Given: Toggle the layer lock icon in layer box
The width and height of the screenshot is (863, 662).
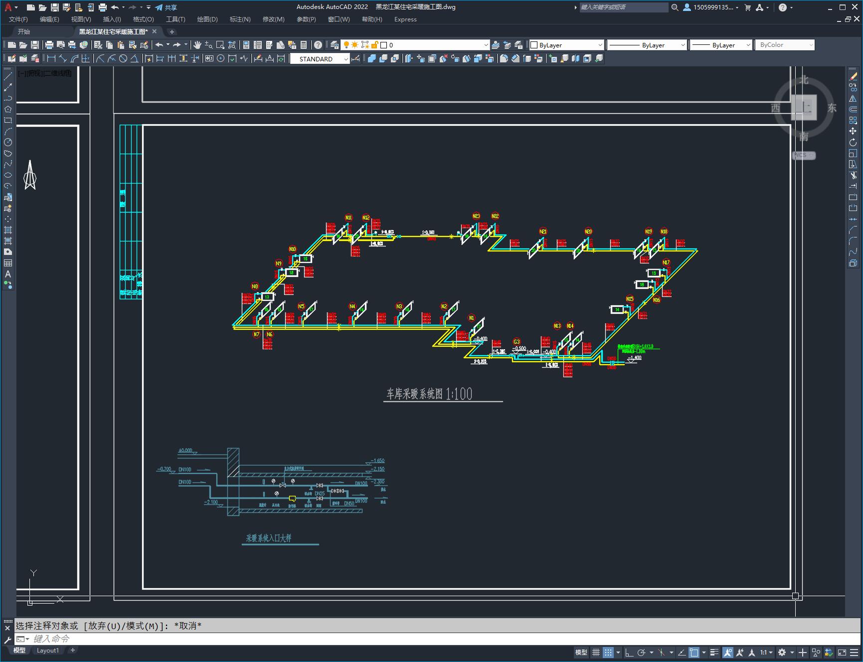Looking at the screenshot, I should 375,45.
